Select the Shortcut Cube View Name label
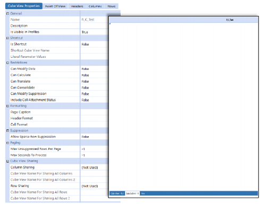 pos(30,50)
